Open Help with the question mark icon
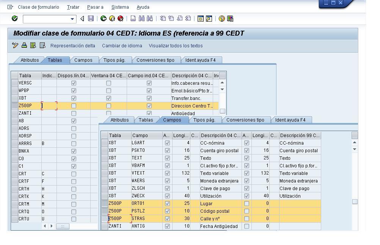This screenshot has height=245, width=380. tap(222, 19)
